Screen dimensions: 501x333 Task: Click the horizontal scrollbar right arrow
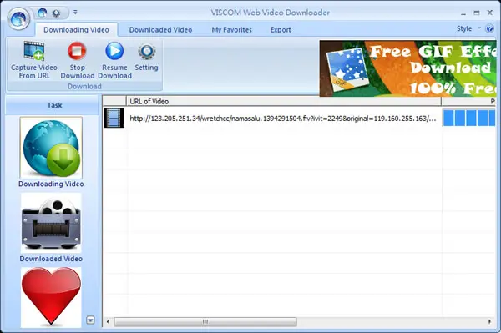(489, 321)
